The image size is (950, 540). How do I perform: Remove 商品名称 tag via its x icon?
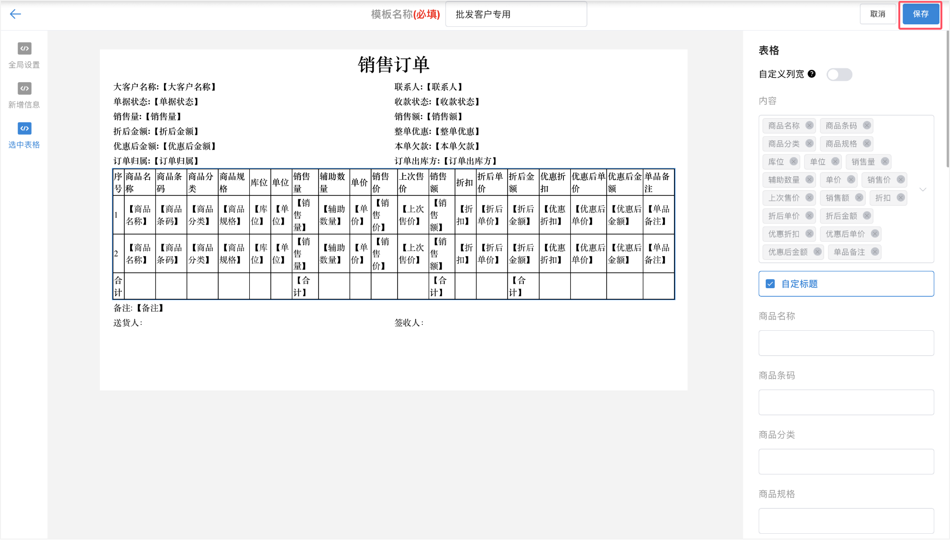(x=809, y=126)
